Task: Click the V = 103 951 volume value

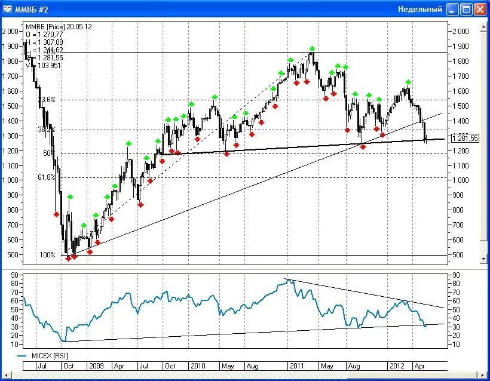Action: click(x=44, y=65)
